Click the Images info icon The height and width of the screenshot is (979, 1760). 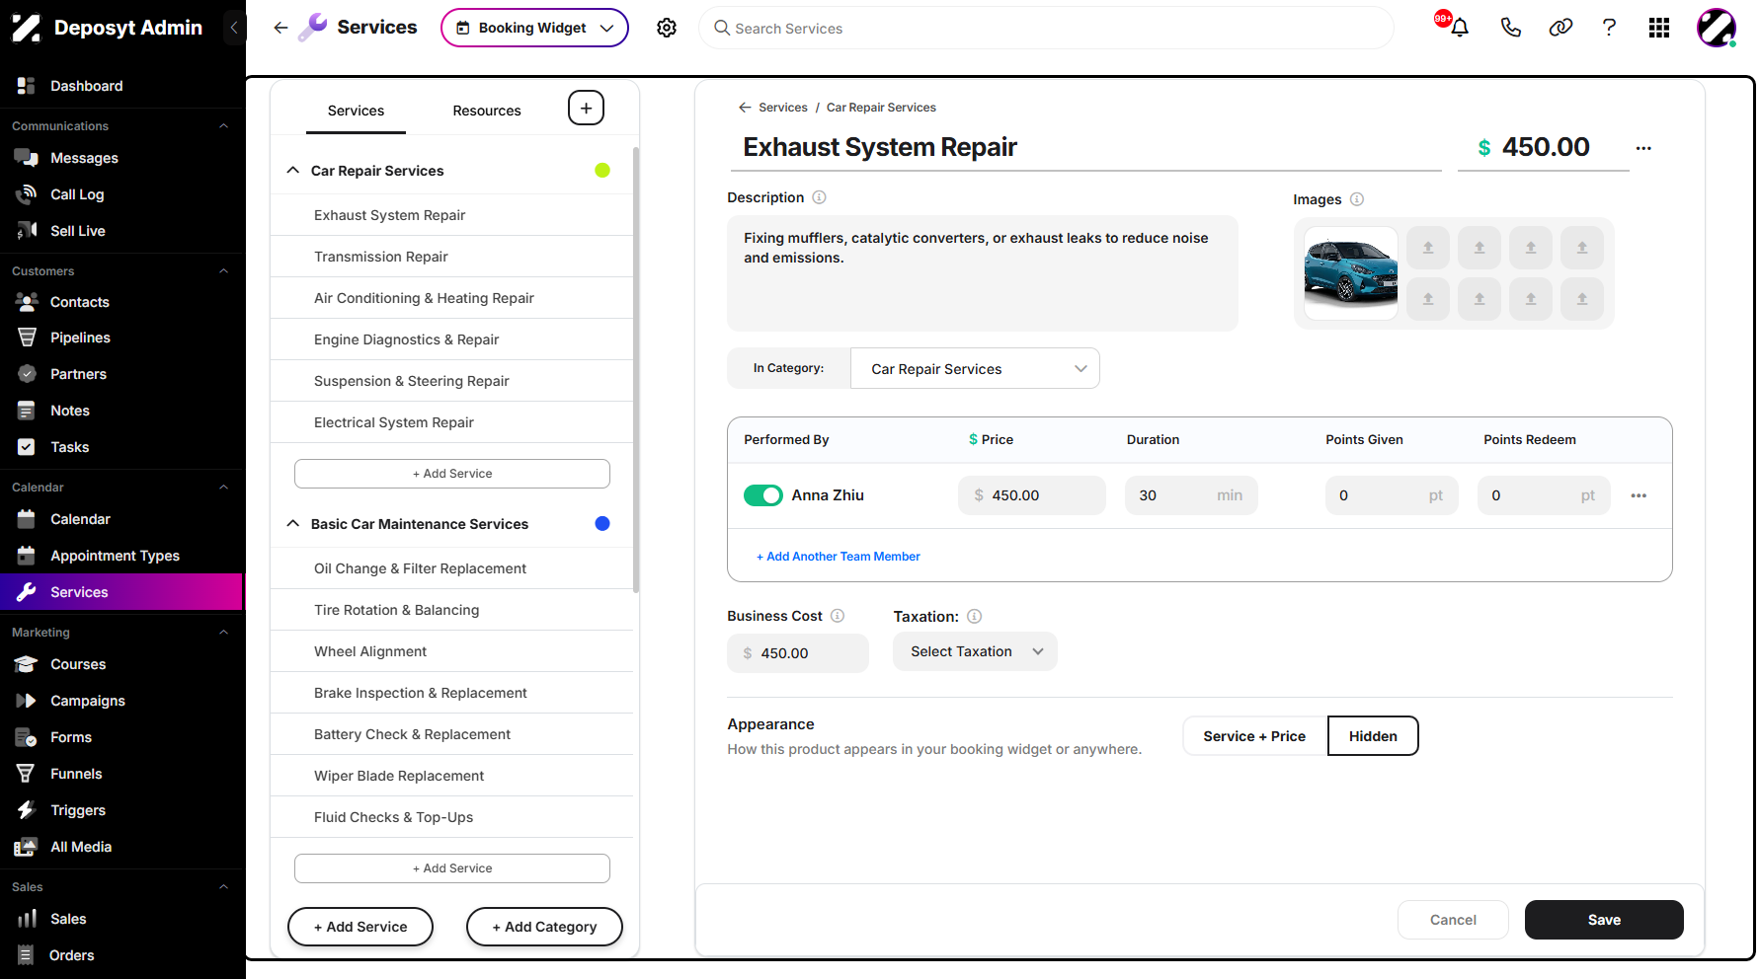[x=1357, y=199]
